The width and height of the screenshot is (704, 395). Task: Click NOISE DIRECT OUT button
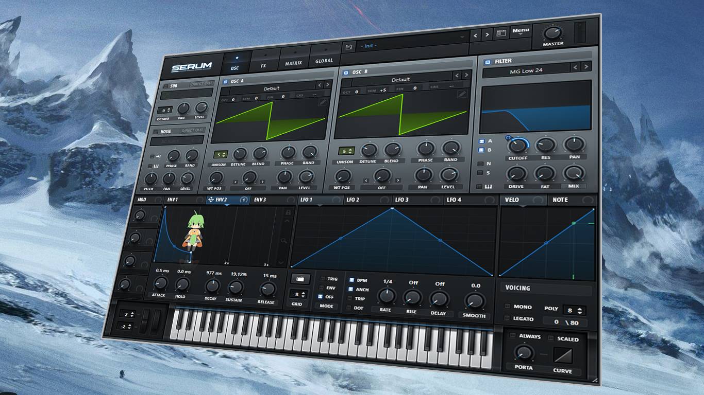coord(192,131)
